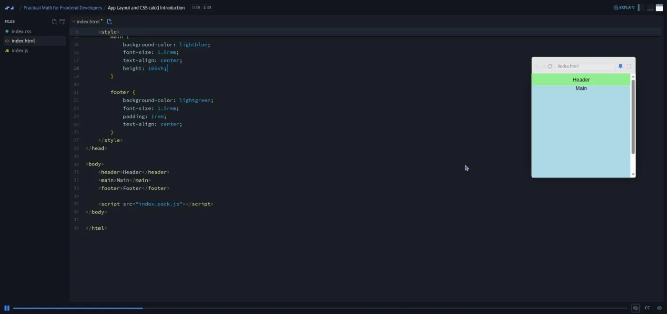Pause the screencast playback
This screenshot has height=314, width=667.
tap(7, 308)
